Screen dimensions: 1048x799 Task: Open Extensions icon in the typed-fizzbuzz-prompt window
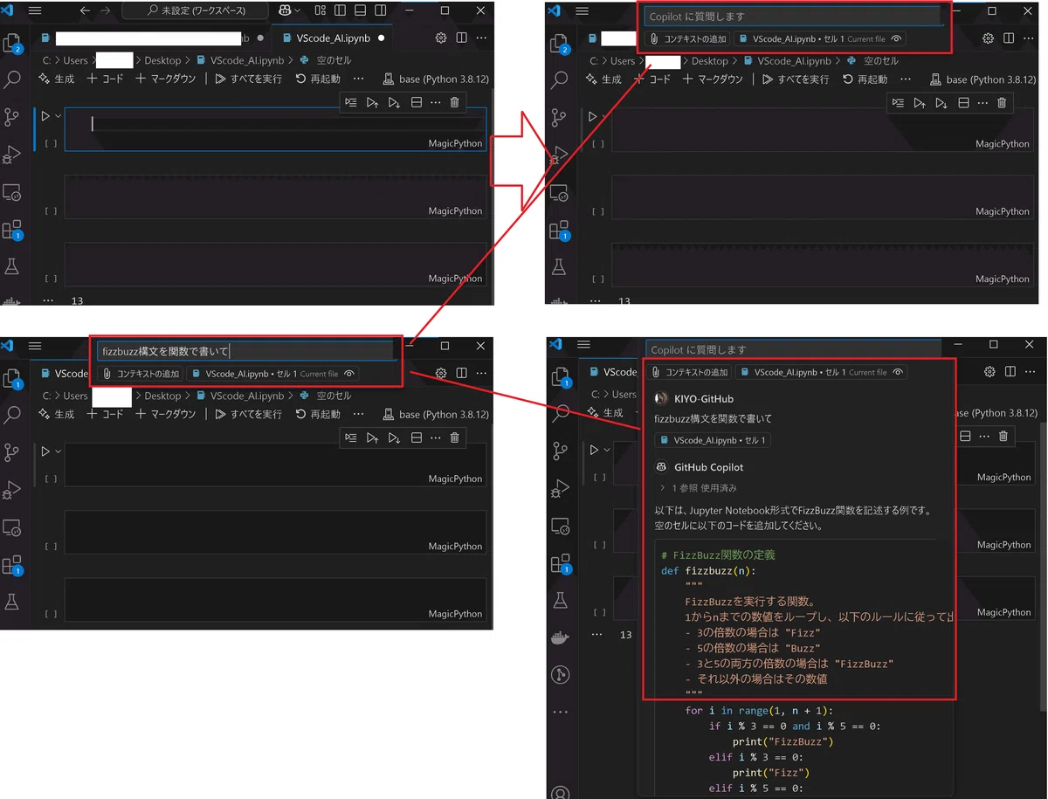tap(12, 564)
